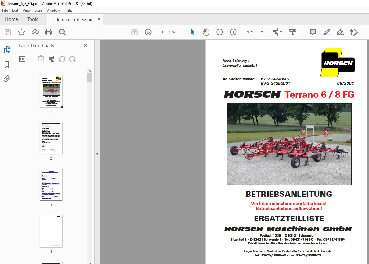Click the page number input field
This screenshot has width=369, height=264.
(x=162, y=32)
